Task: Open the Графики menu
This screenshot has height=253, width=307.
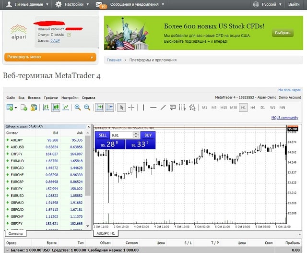Action: pyautogui.click(x=51, y=97)
